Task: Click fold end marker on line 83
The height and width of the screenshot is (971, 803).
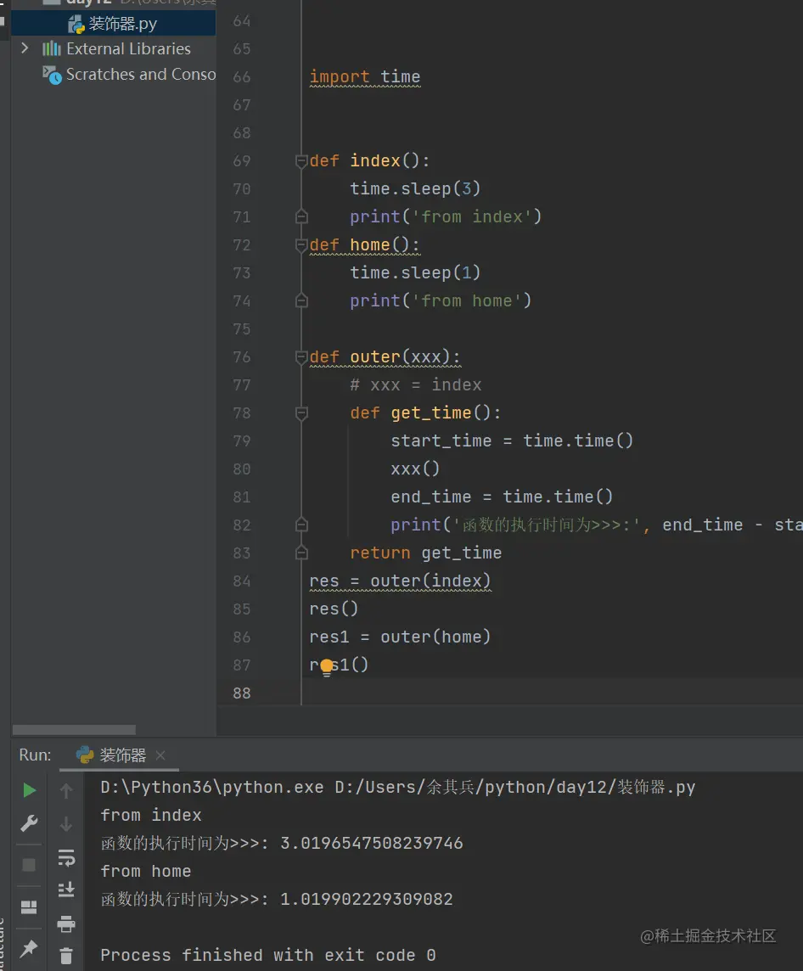Action: 301,553
